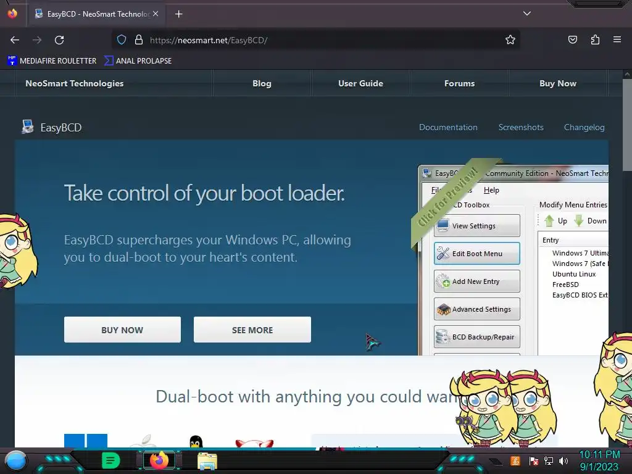The width and height of the screenshot is (632, 474).
Task: Open the Forums nav item
Action: (459, 83)
